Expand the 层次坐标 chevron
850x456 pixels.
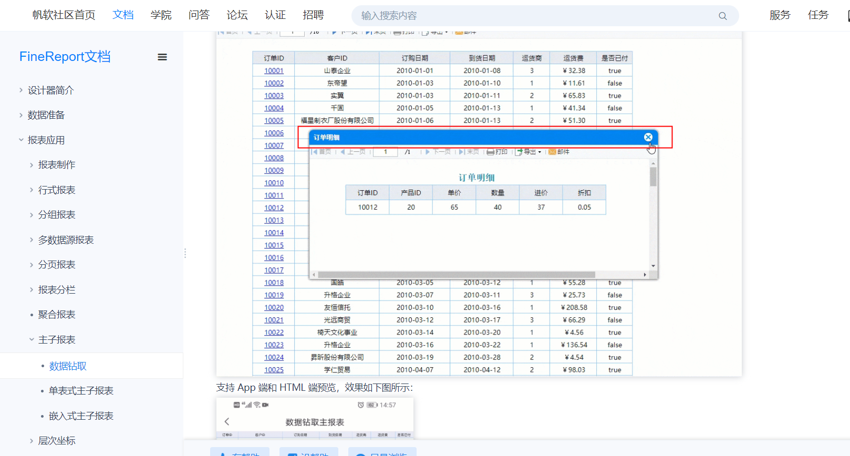[x=32, y=441]
